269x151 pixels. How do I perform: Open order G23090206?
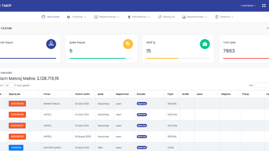pyautogui.click(x=17, y=136)
